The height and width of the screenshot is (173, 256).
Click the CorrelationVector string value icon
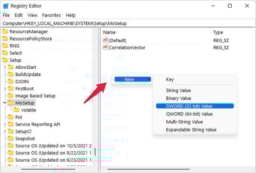click(x=105, y=47)
